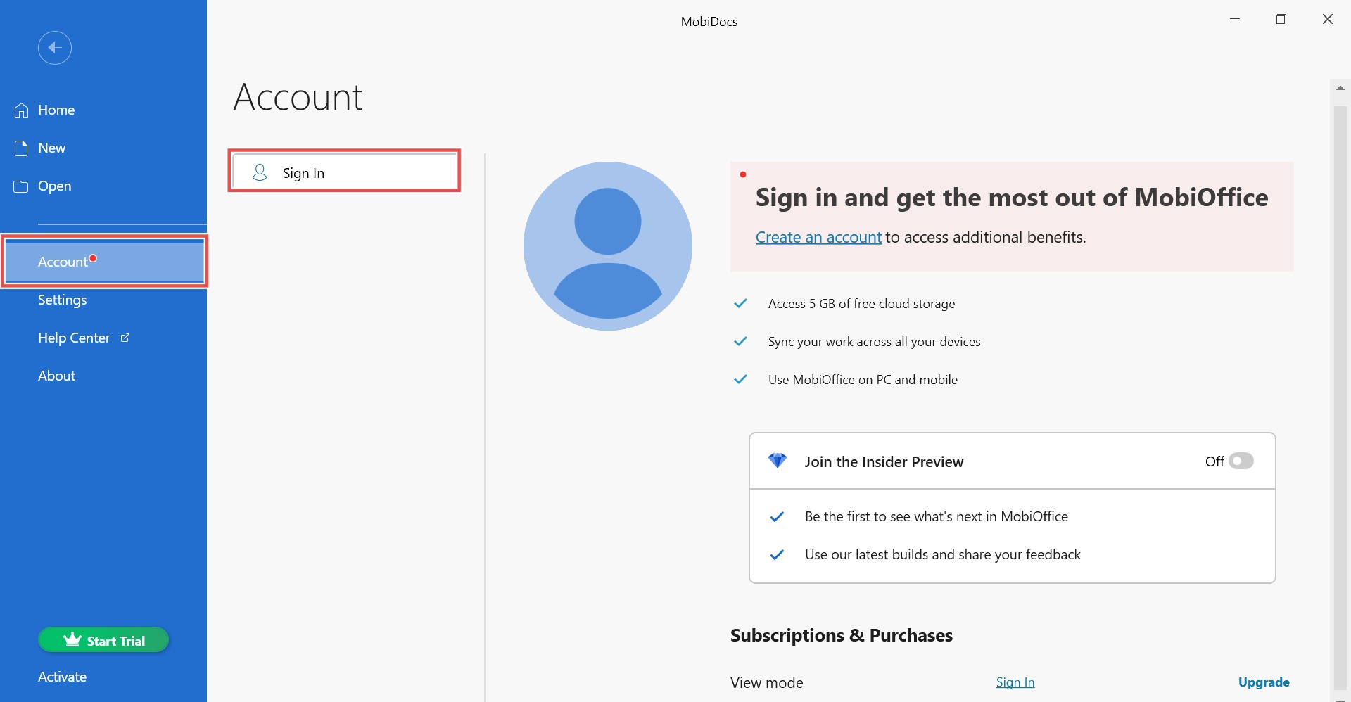Click the house icon beside Home
Viewport: 1351px width, 702px height.
[20, 109]
